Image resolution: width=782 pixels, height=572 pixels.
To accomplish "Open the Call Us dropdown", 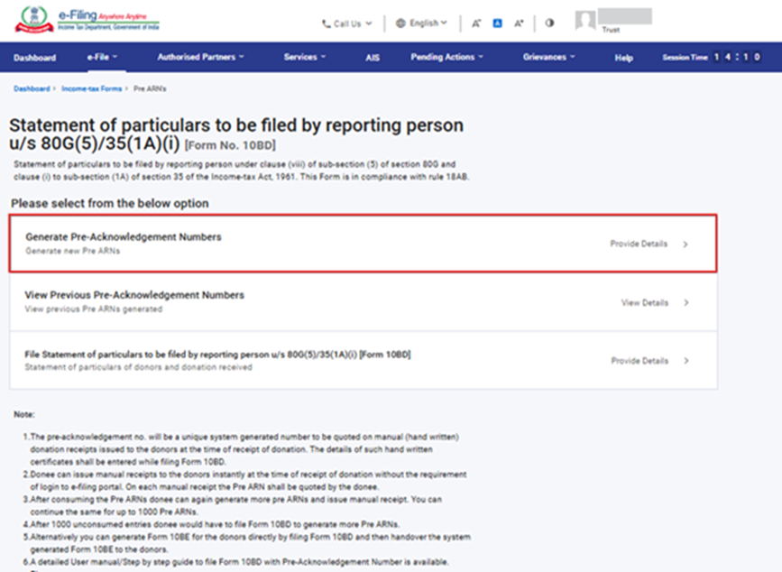I will tap(347, 23).
